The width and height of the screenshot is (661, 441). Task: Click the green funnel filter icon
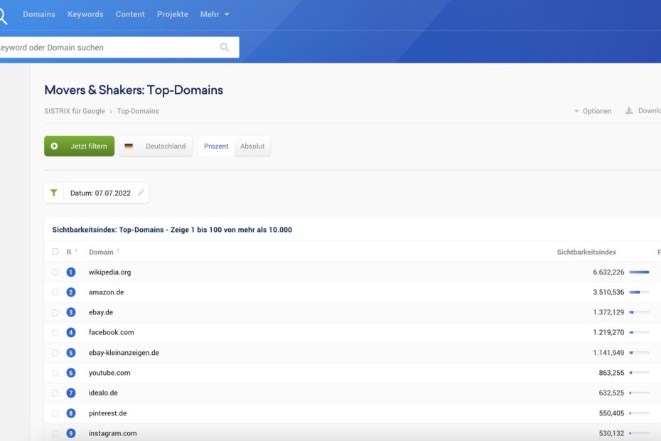pos(54,193)
